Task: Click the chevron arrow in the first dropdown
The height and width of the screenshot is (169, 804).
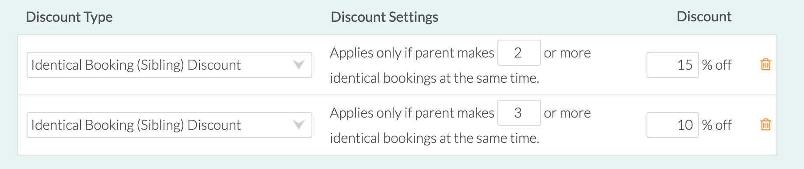Action: click(299, 65)
